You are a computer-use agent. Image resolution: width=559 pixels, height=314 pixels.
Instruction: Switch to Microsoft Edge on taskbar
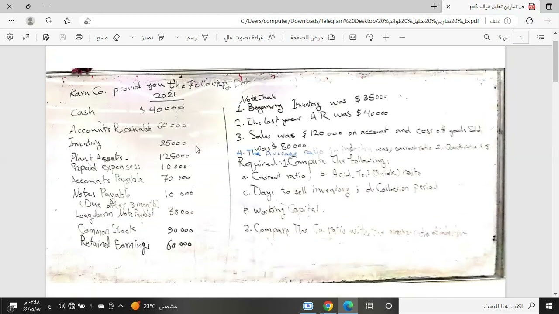349,306
